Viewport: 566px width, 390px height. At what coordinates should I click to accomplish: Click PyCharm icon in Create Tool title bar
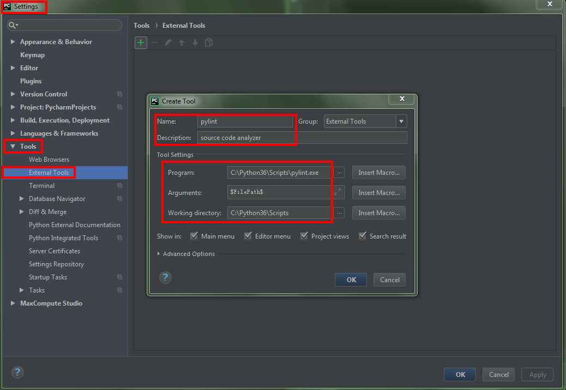[155, 101]
